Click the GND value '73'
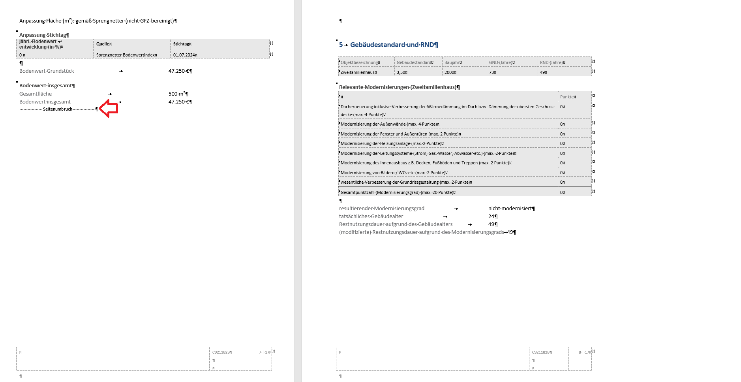This screenshot has width=741, height=382. pos(492,72)
